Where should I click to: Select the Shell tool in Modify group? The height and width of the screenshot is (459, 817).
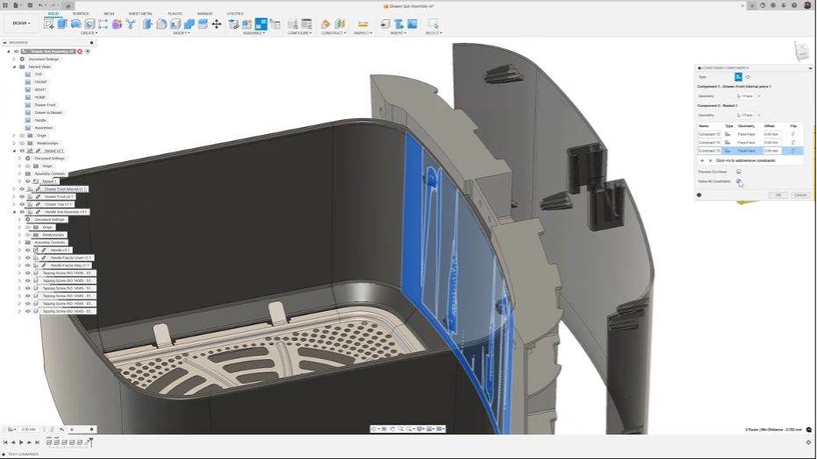click(175, 24)
